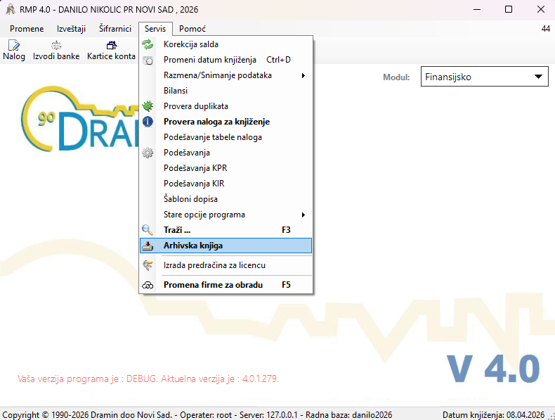Image resolution: width=555 pixels, height=420 pixels.
Task: Click the Promeni datum knjiženja calendar icon
Action: click(x=148, y=61)
